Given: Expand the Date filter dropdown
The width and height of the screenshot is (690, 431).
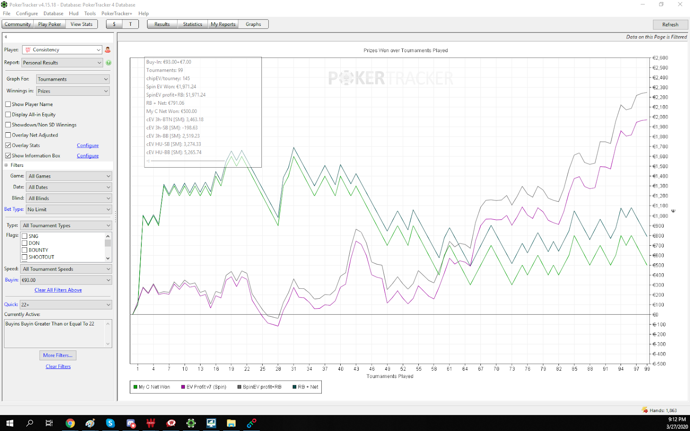Looking at the screenshot, I should (69, 187).
